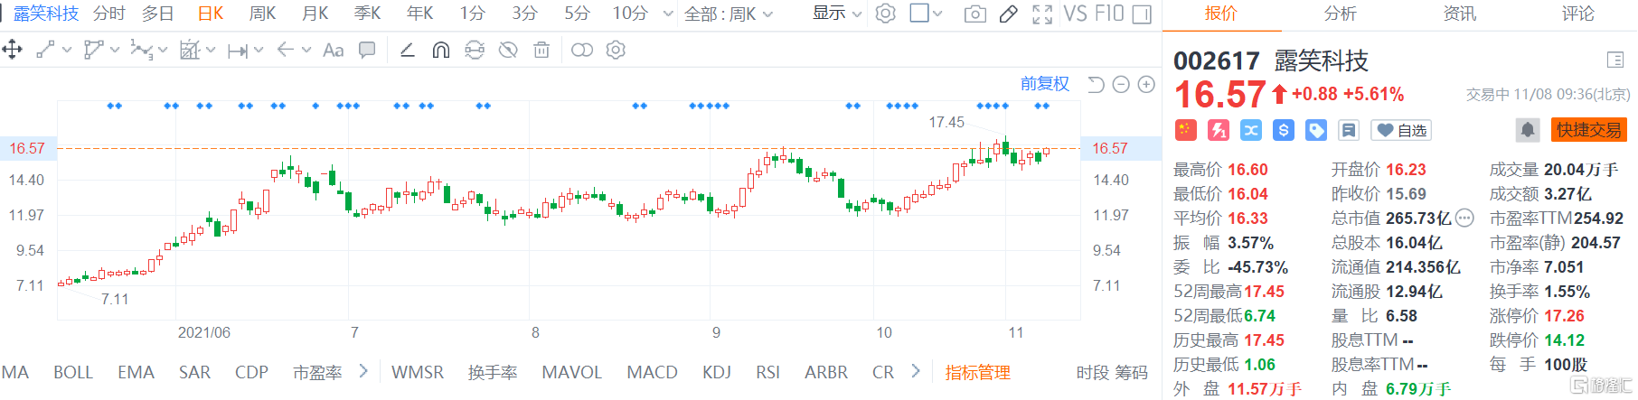This screenshot has height=400, width=1638.
Task: Open 指标管理 indicator management
Action: [x=977, y=372]
